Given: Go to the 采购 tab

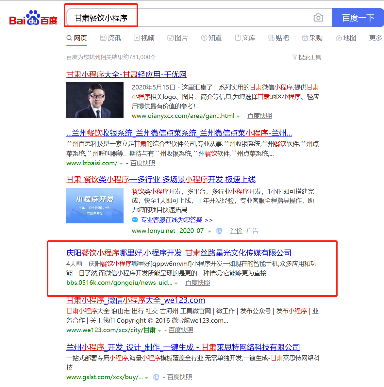Looking at the screenshot, I should click(x=312, y=38).
